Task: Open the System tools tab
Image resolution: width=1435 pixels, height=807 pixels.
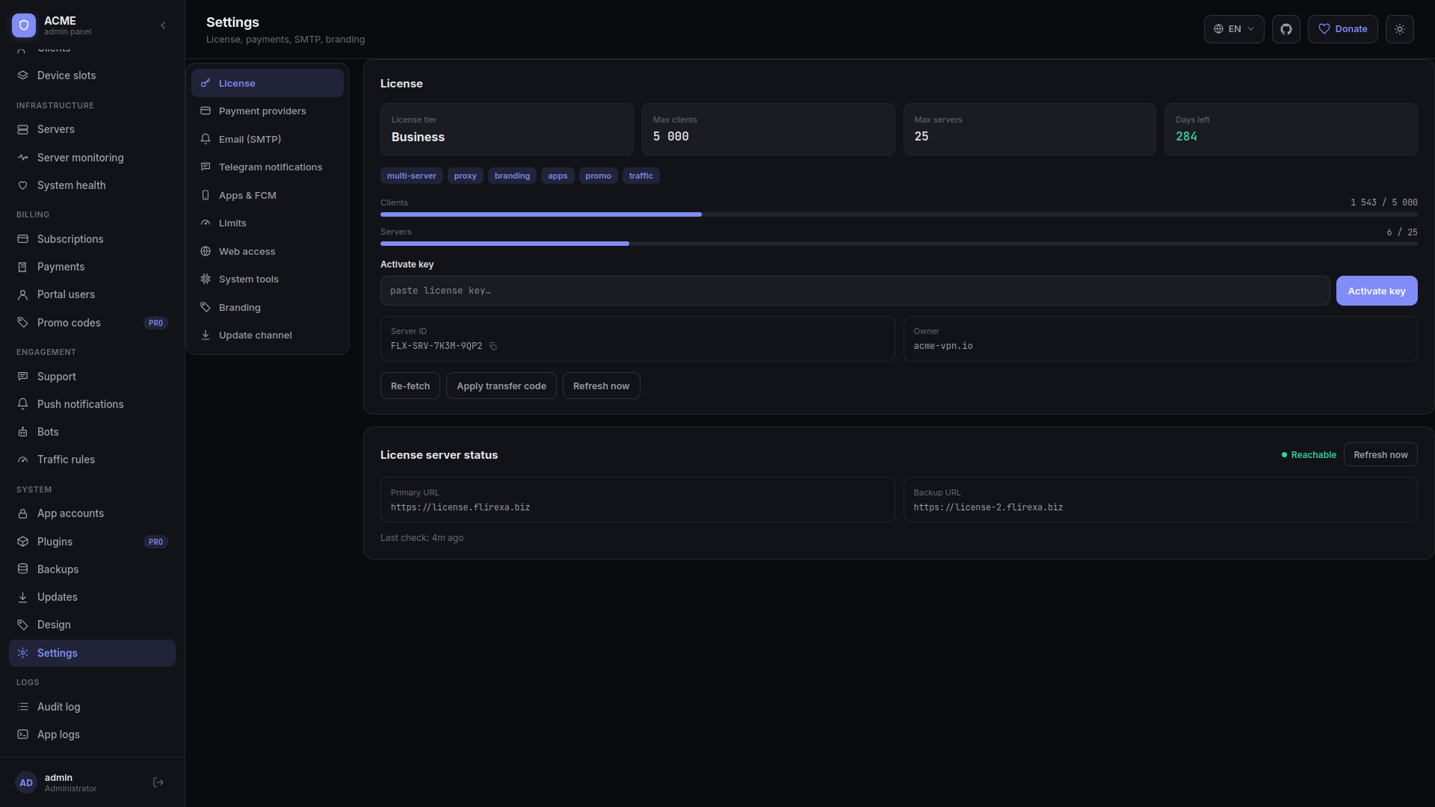Action: tap(268, 279)
